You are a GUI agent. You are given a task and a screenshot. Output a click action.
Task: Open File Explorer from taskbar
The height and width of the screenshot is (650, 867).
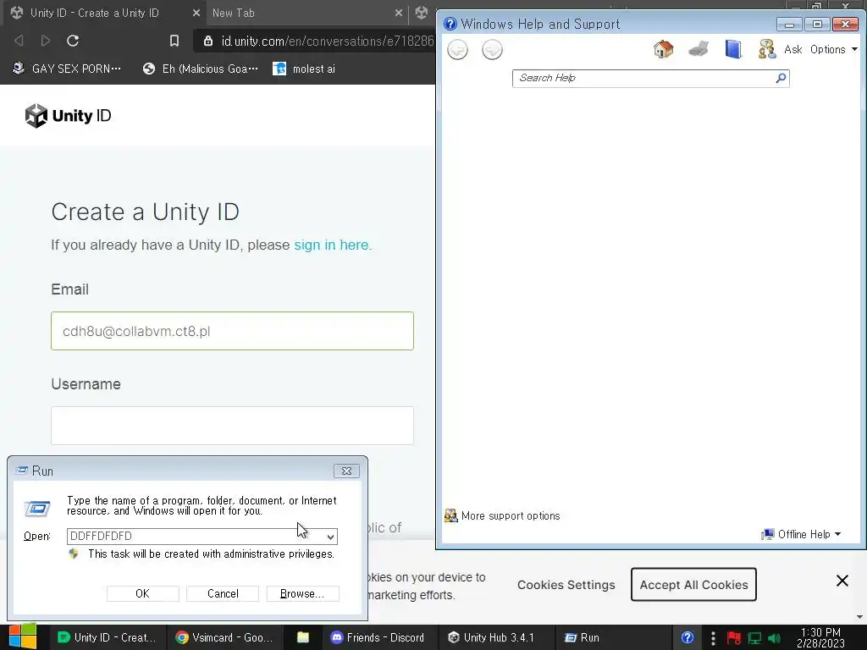(x=303, y=637)
